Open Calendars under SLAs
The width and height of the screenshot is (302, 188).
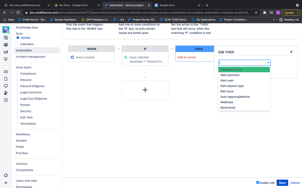coord(27,44)
